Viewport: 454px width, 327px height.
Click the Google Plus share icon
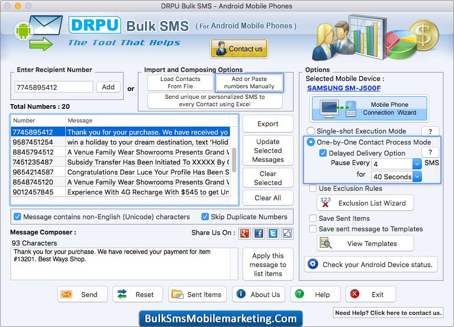(x=245, y=233)
